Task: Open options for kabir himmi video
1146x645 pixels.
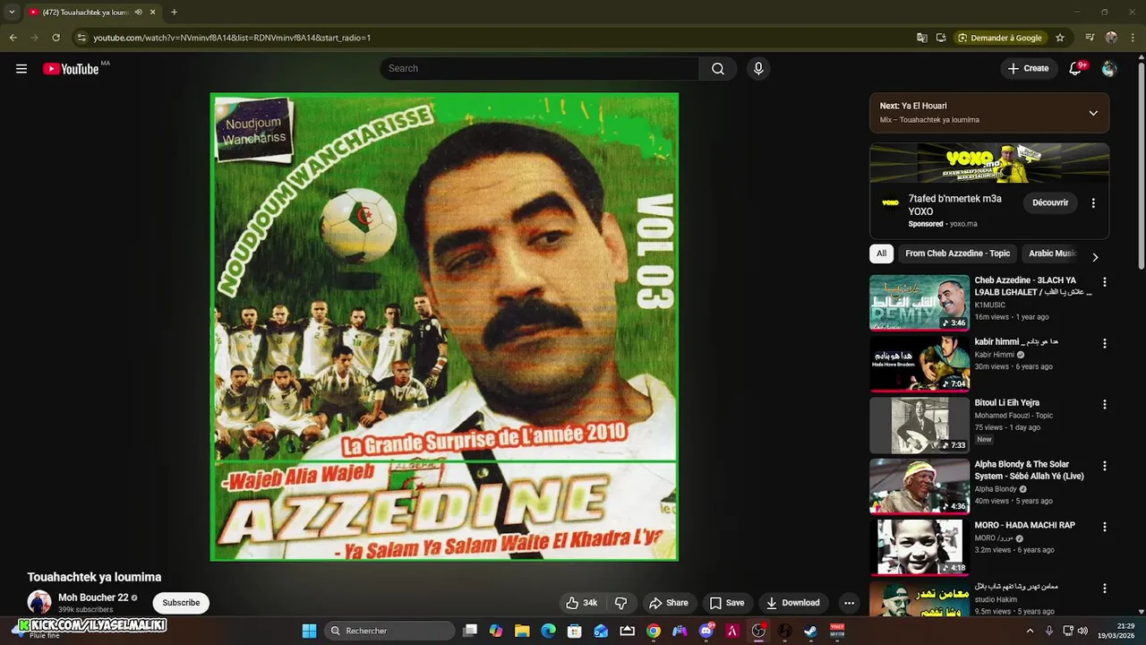Action: point(1104,343)
